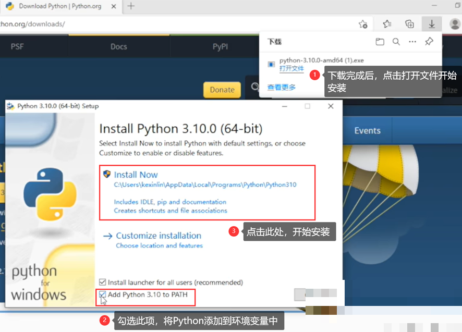Click the install path text ending in Python310

pos(205,185)
